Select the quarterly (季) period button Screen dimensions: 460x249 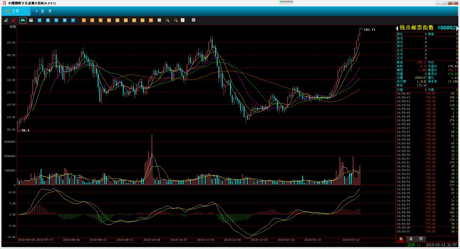(65, 20)
